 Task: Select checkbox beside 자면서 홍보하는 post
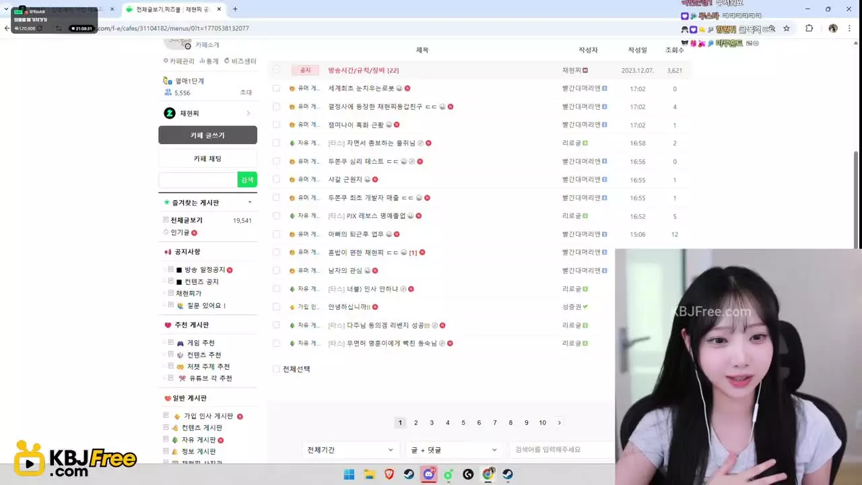(276, 143)
